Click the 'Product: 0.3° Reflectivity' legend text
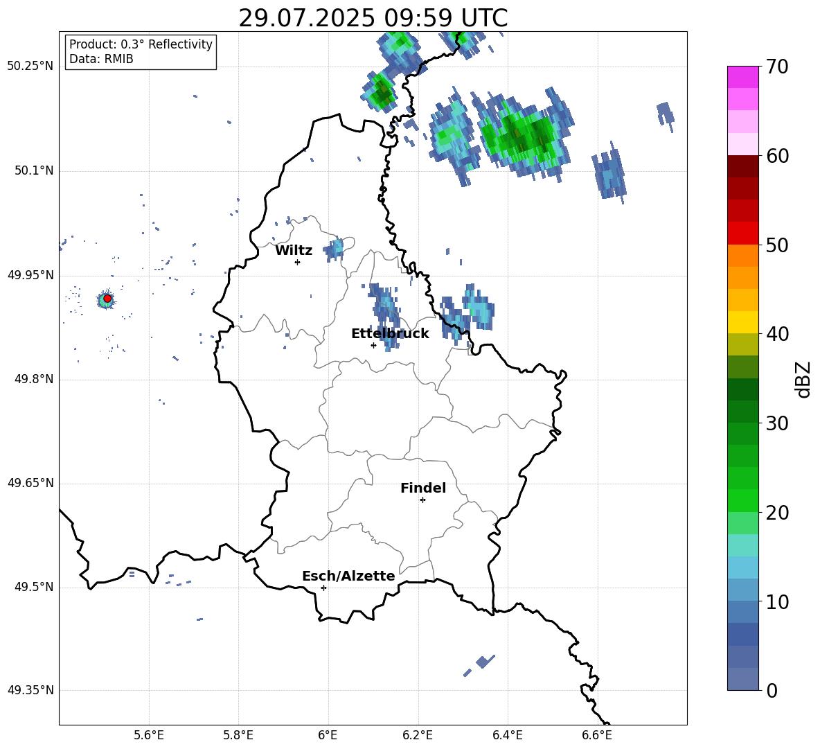Image resolution: width=820 pixels, height=749 pixels. (141, 44)
